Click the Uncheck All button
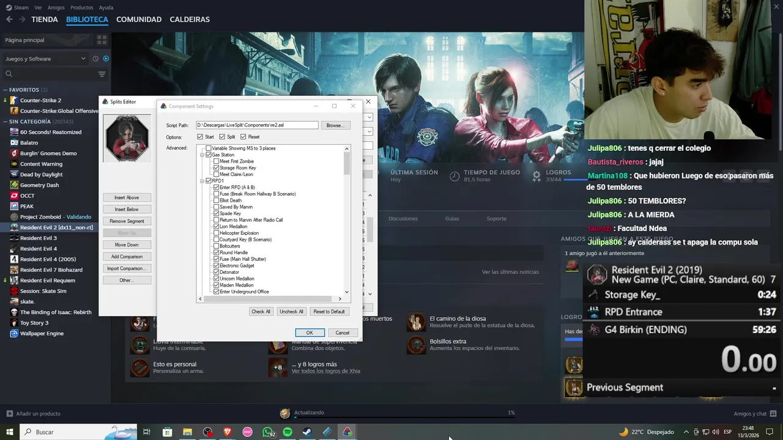Screen dimensions: 783x440 [291, 312]
